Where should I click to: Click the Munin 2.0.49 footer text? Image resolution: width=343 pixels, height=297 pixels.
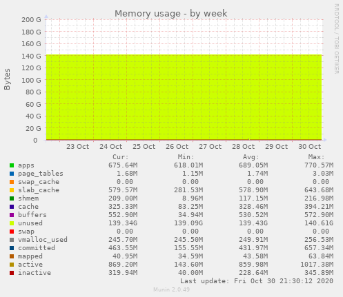click(172, 289)
